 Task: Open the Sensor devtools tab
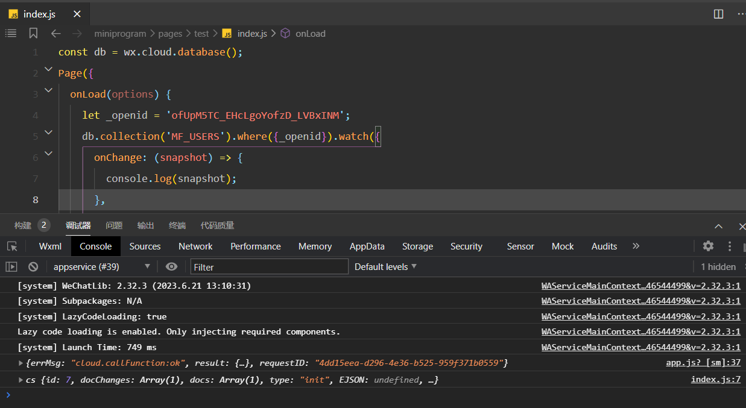pos(520,246)
